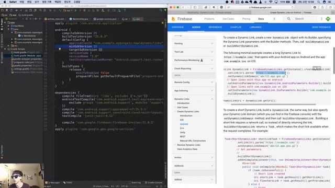
Task: Click the horizontal scrollbar under the code sample
Action: [273, 104]
